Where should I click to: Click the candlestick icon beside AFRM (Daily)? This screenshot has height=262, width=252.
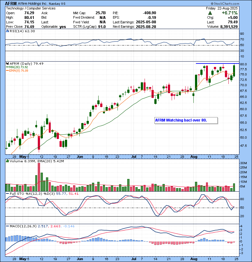pos(7,63)
